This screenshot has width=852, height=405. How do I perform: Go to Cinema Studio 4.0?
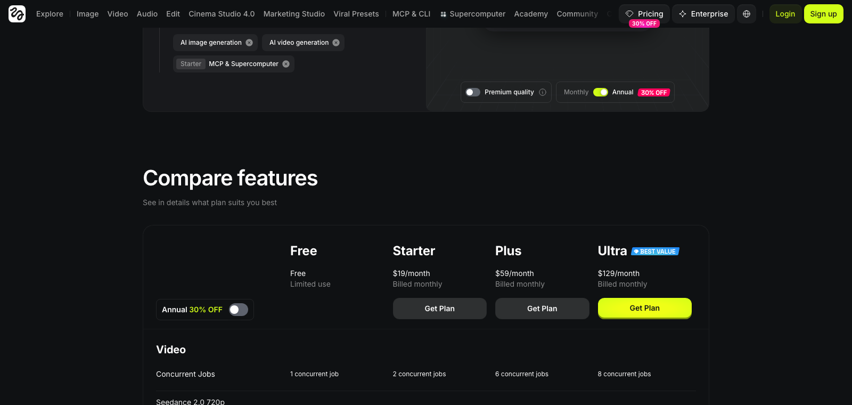click(222, 14)
